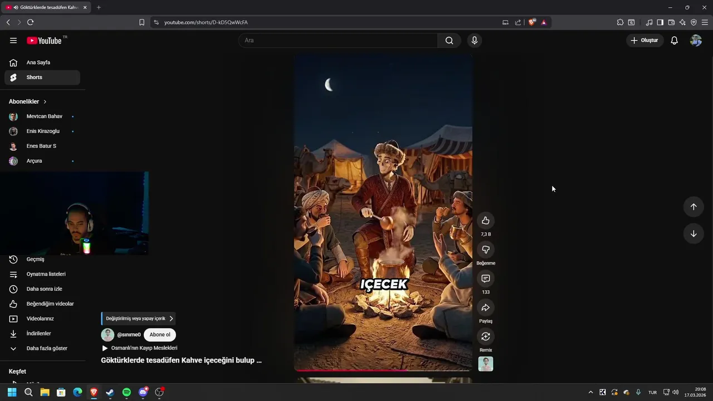Open Enis Kirazoglu subscription channel

pos(42,131)
